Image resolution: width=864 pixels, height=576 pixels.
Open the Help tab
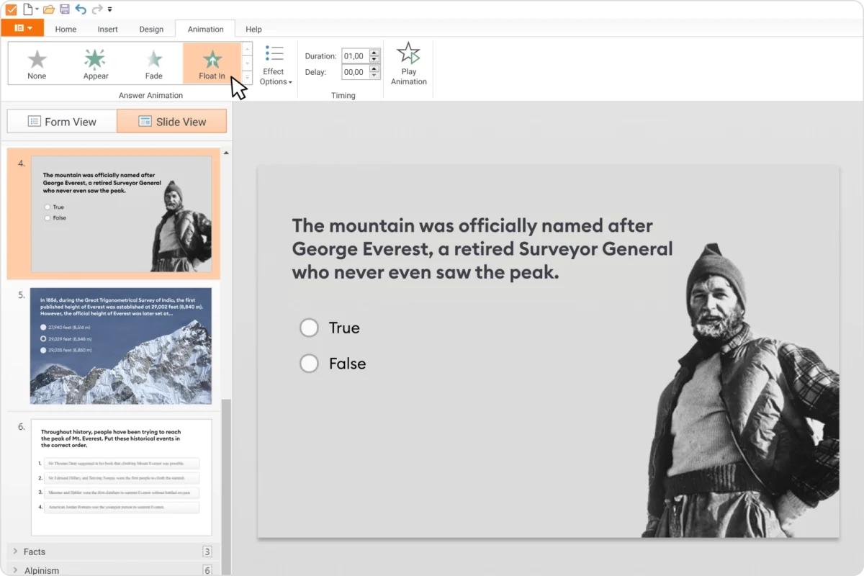[x=253, y=30]
